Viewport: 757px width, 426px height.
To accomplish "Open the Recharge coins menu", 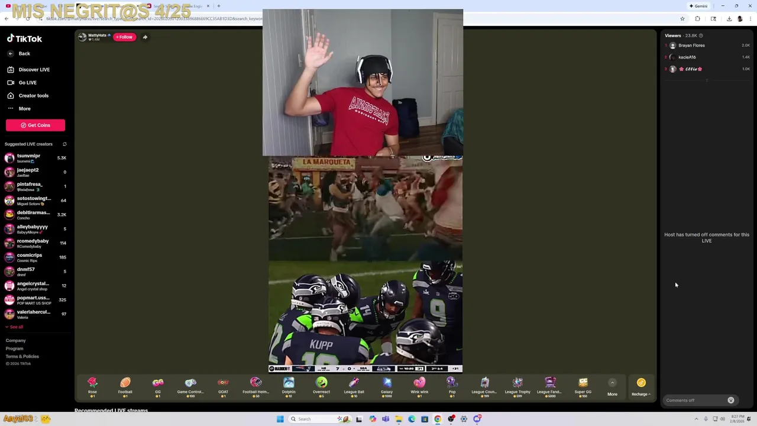I will (641, 387).
